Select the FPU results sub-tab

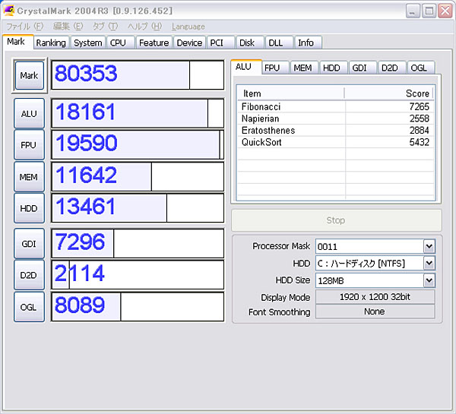pos(275,68)
